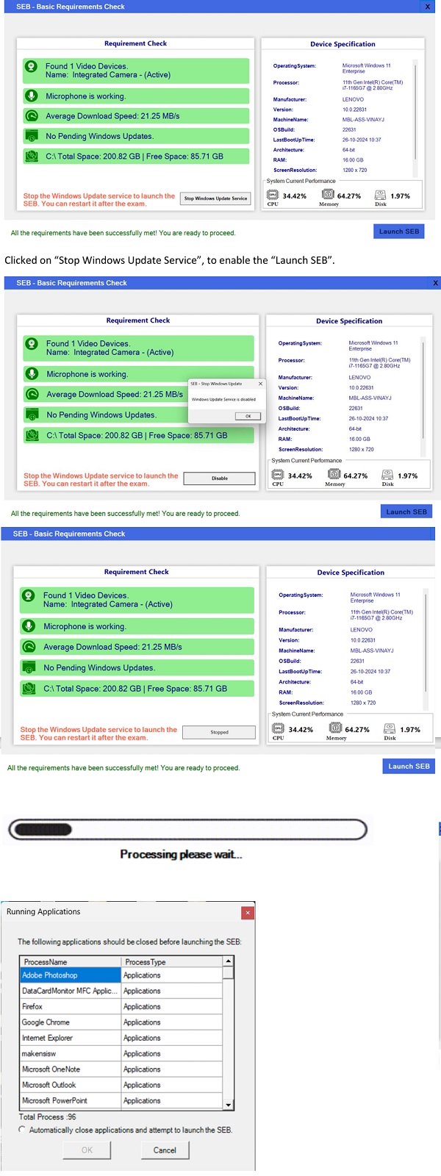Image resolution: width=441 pixels, height=1176 pixels.
Task: Click OK in the Windows Update disabled popup
Action: click(248, 416)
